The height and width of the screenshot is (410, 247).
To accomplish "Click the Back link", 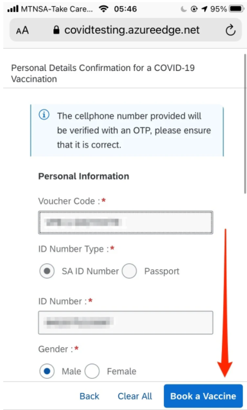I will [89, 396].
